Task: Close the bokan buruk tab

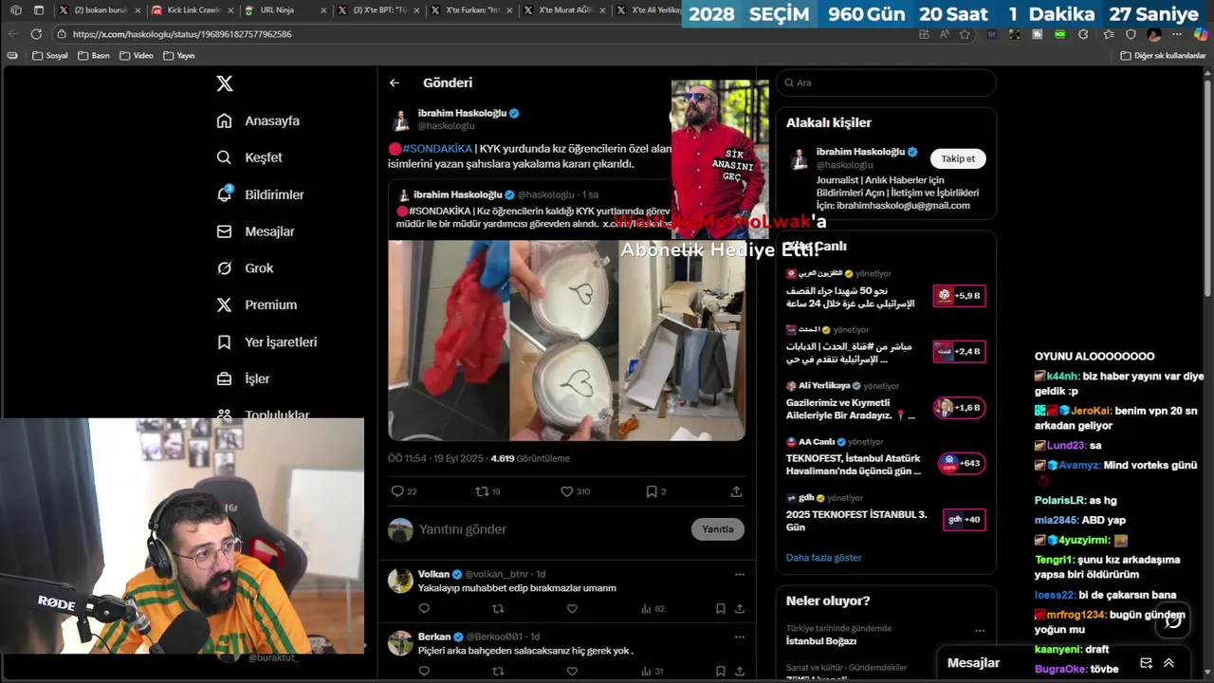Action: 138,10
